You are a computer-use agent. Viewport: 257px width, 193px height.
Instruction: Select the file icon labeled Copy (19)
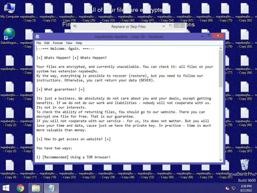(x=68, y=13)
